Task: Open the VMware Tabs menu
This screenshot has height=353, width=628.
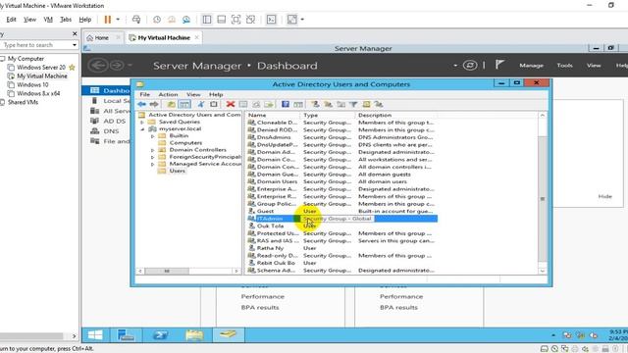Action: [66, 20]
